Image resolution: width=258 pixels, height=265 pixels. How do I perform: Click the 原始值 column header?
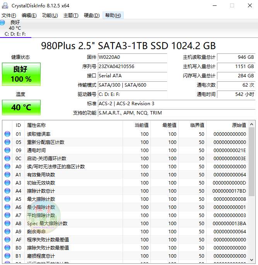[239, 125]
